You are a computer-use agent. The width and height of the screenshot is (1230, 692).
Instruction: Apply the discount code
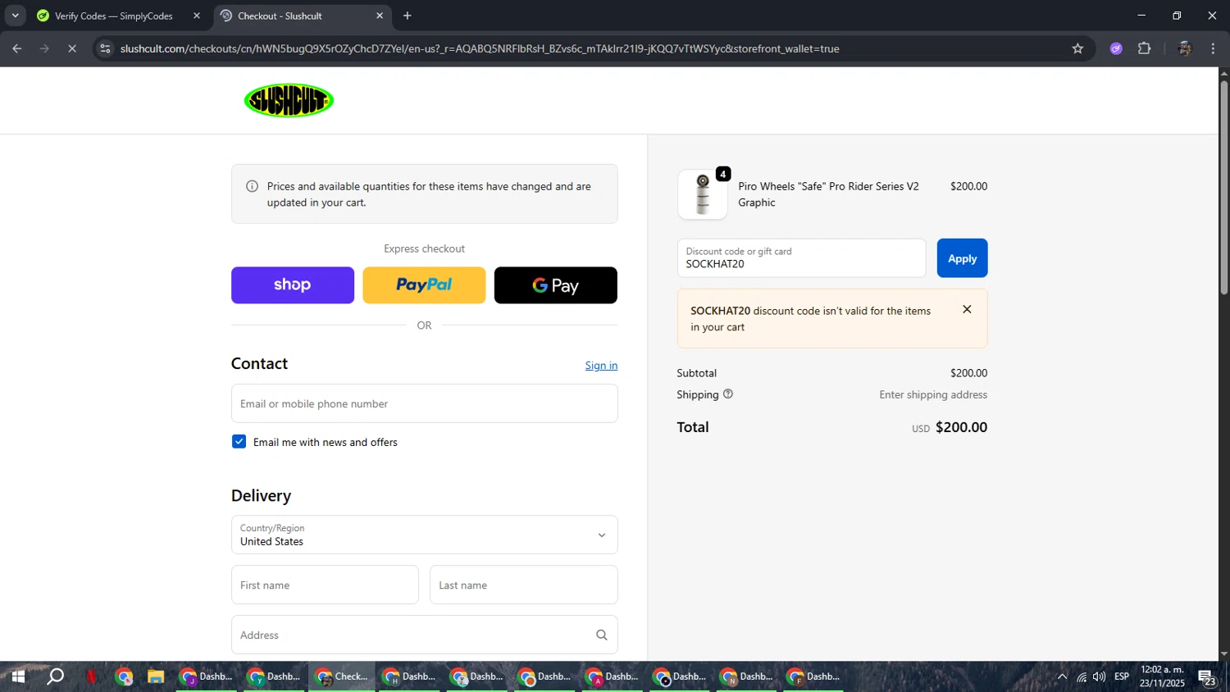click(x=962, y=258)
